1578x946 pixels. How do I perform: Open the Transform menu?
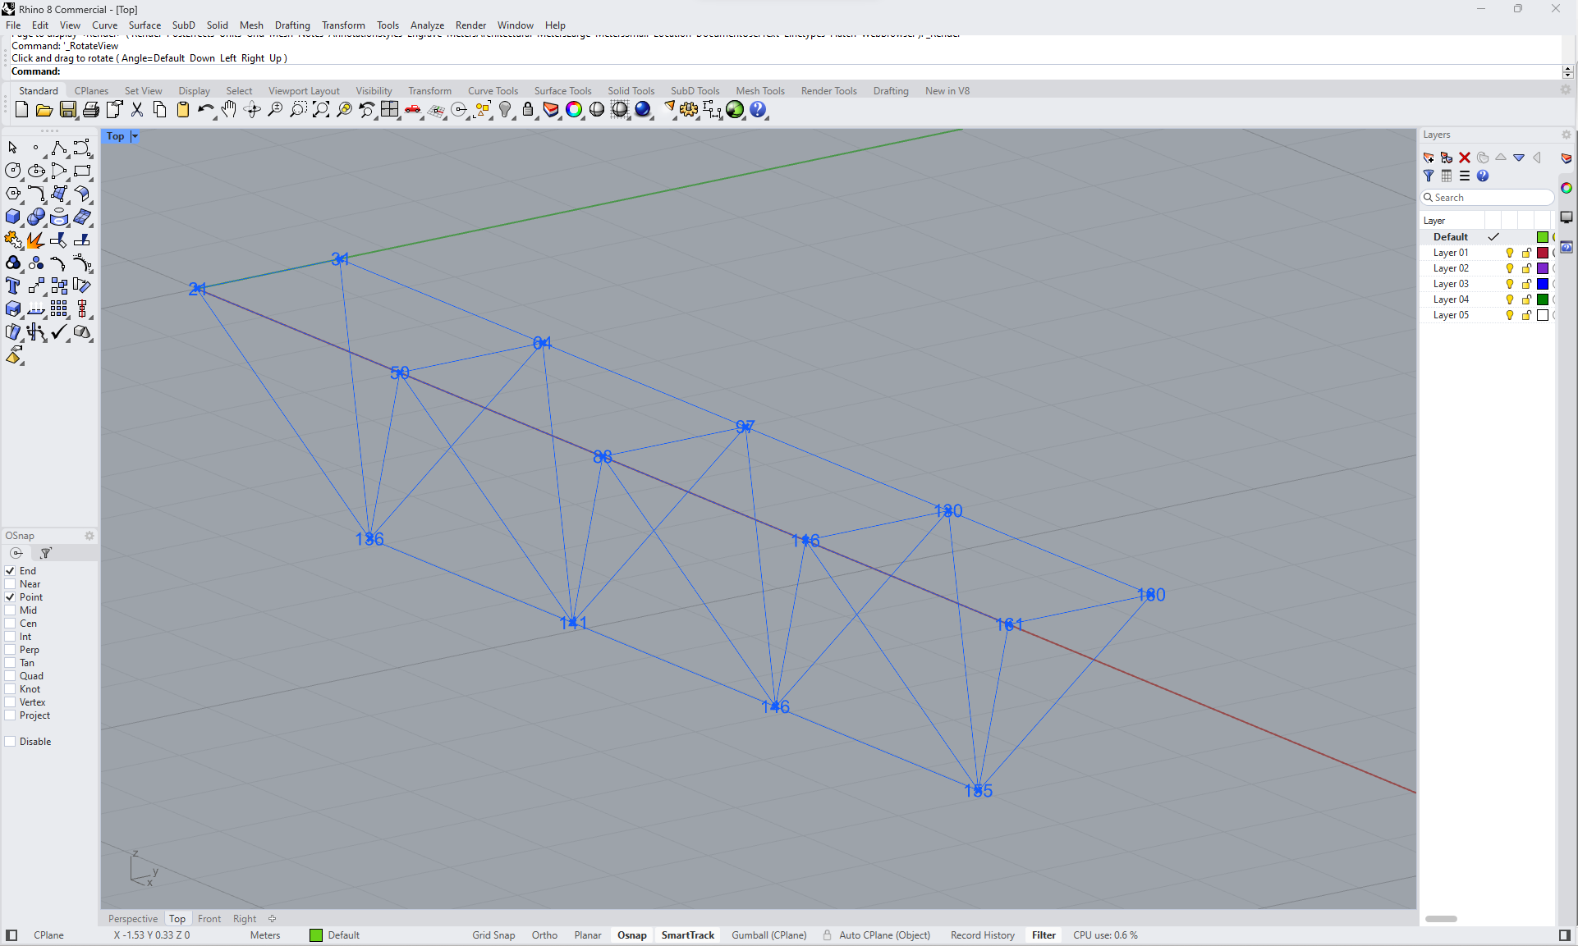click(x=343, y=25)
